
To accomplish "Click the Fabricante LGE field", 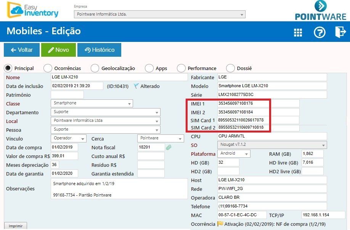I will click(x=272, y=77).
